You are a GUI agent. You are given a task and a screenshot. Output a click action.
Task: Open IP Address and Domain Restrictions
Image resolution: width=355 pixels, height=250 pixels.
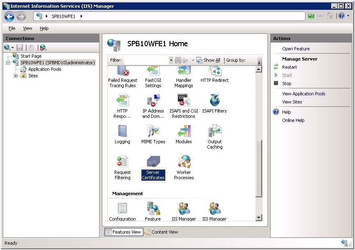pyautogui.click(x=153, y=106)
